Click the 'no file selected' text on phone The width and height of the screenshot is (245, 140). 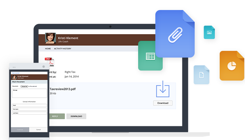(x=33, y=87)
